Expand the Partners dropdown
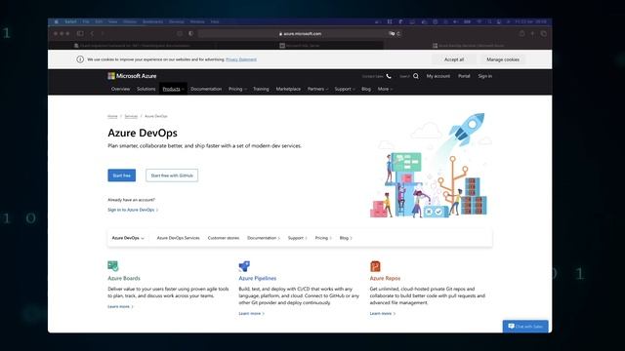The height and width of the screenshot is (351, 625). pos(317,89)
